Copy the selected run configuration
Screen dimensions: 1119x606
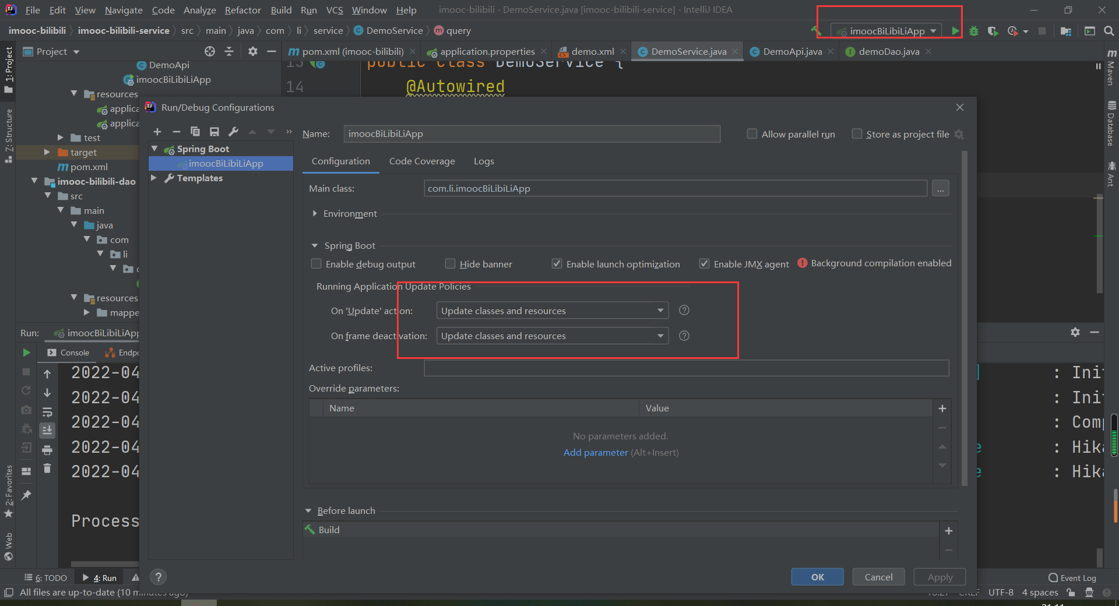pos(195,132)
